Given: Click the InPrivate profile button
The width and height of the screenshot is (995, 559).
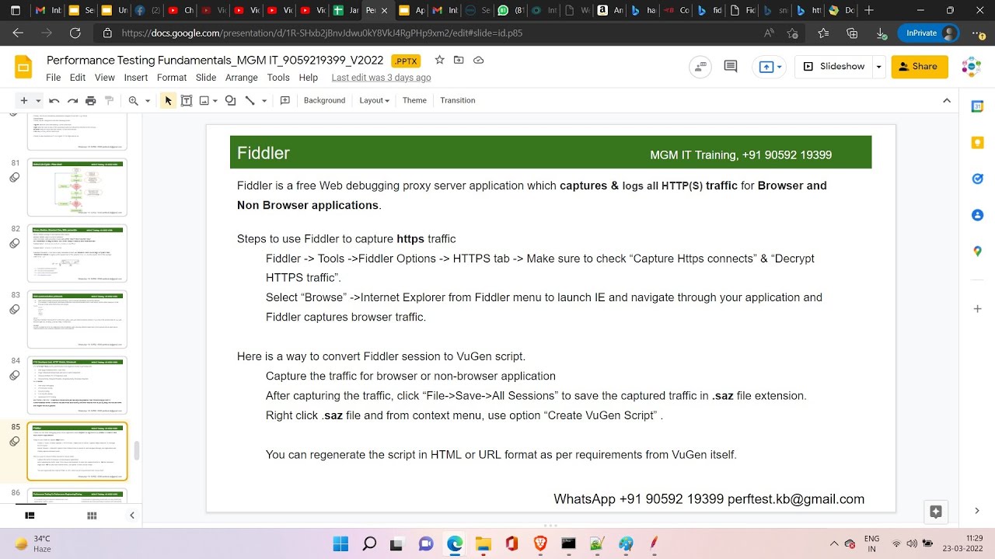Looking at the screenshot, I should click(x=927, y=33).
